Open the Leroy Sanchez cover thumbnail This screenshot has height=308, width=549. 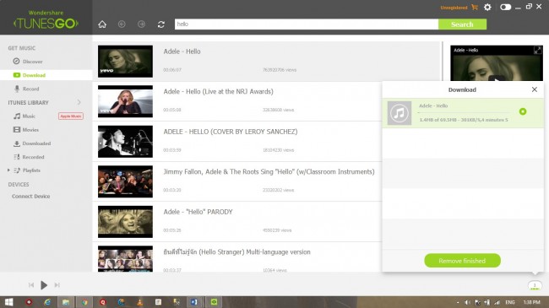point(125,142)
